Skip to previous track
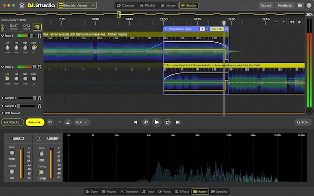 [x=136, y=122]
